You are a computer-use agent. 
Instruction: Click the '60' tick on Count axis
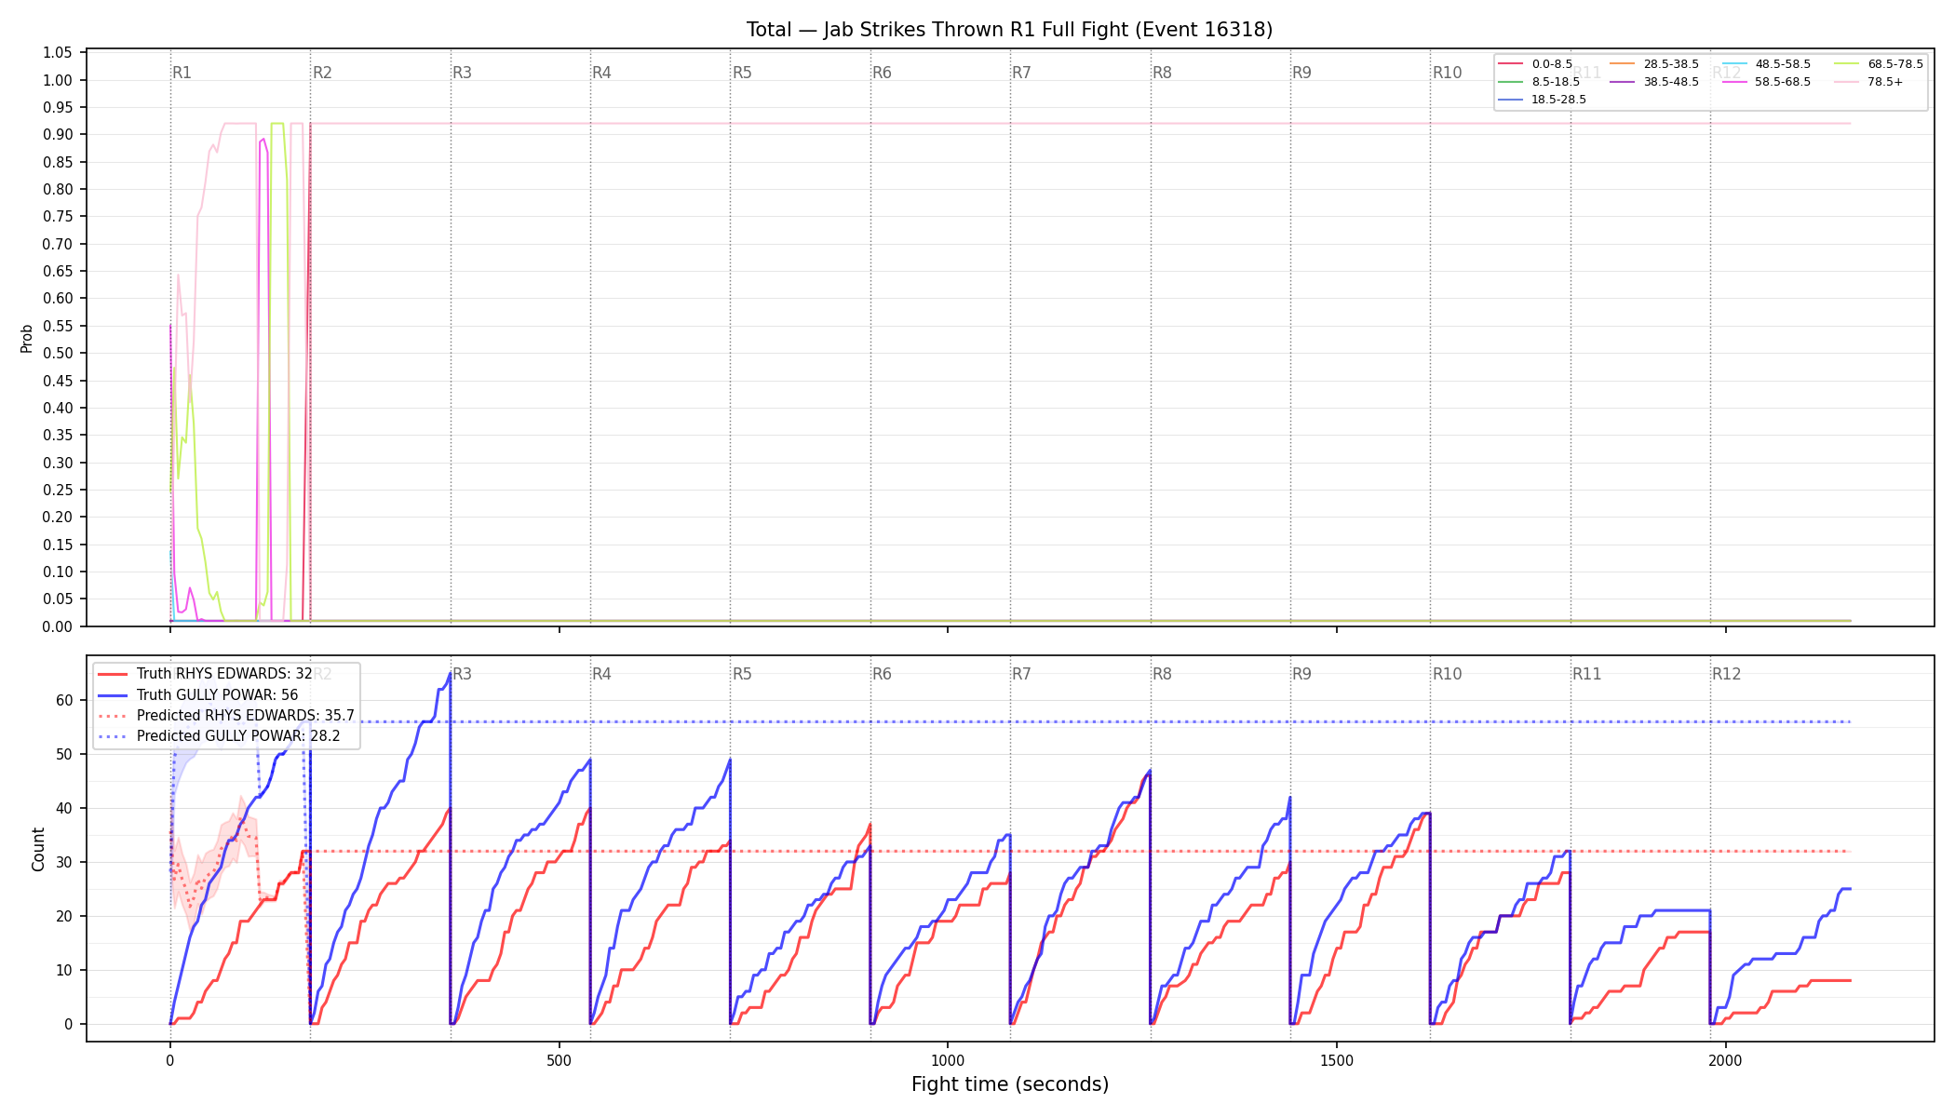(64, 701)
